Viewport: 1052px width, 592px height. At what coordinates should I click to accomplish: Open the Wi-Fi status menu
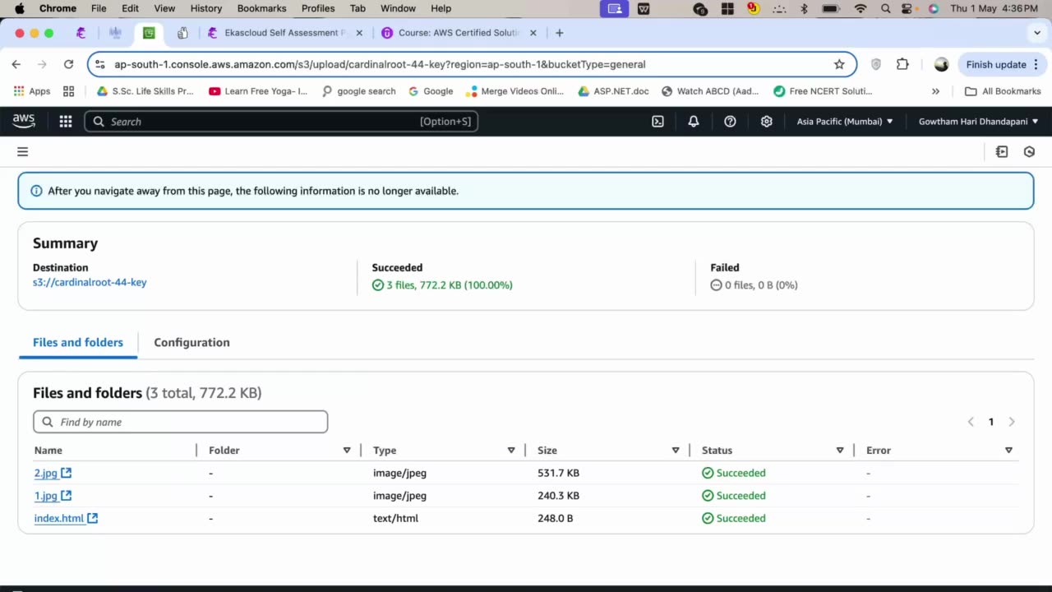point(861,8)
